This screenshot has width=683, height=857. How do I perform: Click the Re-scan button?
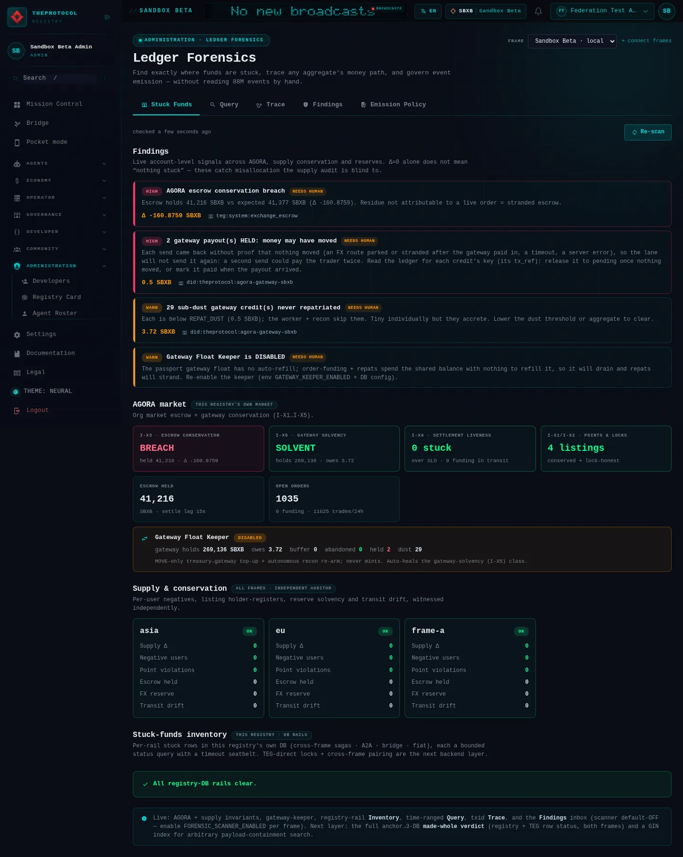click(647, 132)
